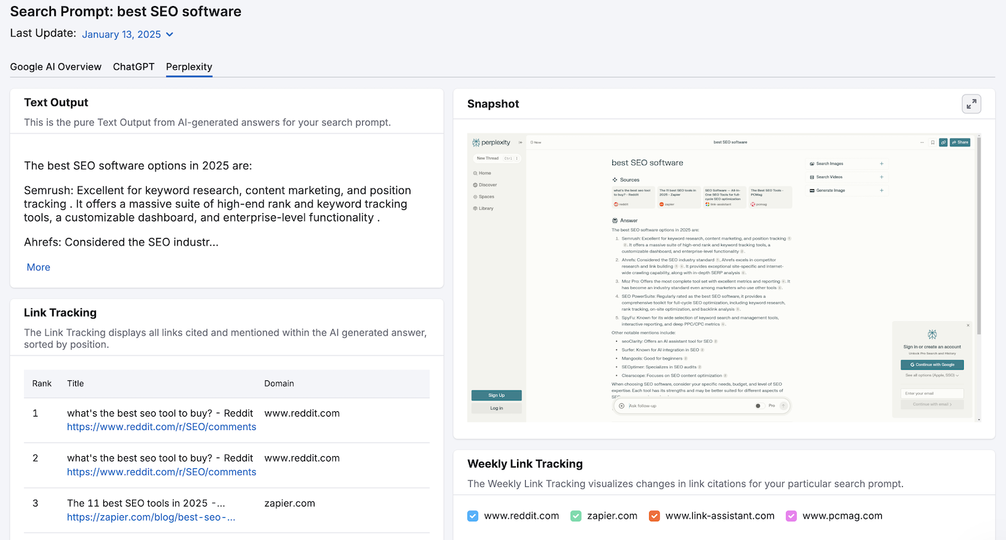Open the Last Update date dropdown

coord(127,34)
